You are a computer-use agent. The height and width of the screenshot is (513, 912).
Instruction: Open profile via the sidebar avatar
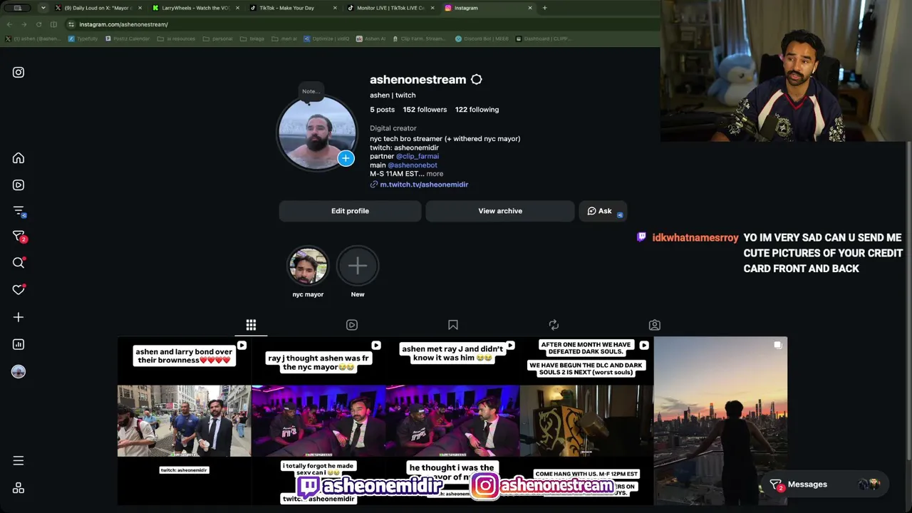point(19,371)
